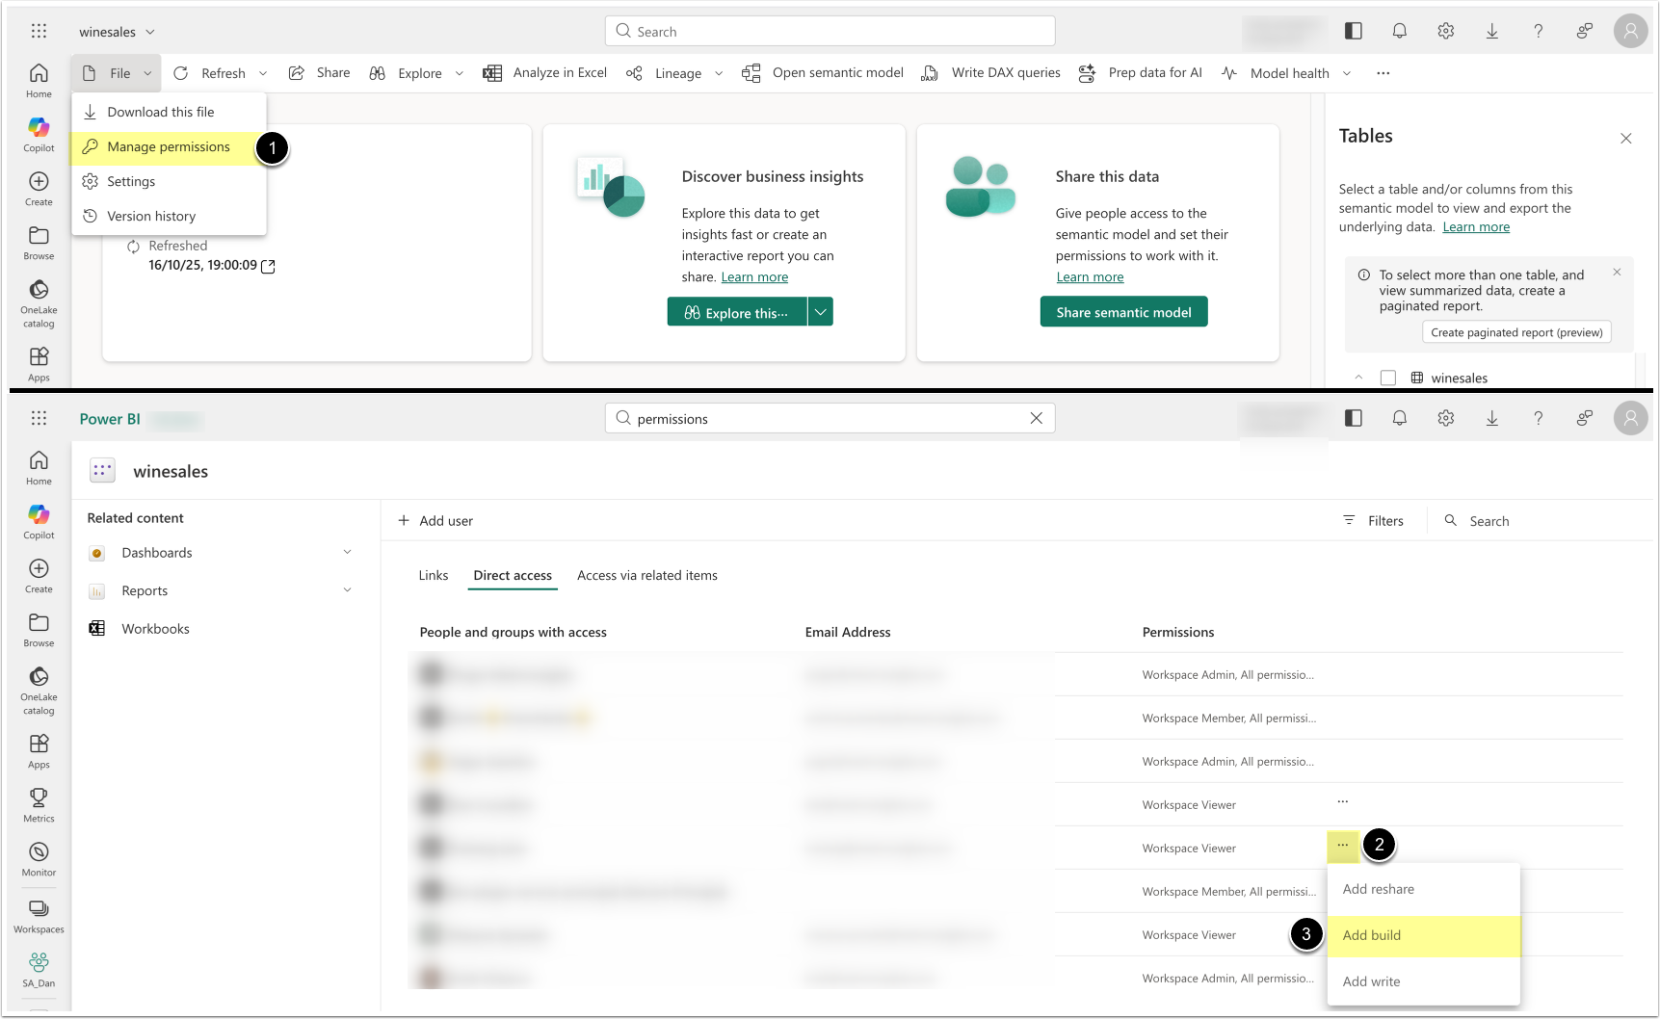The image size is (1660, 1019).
Task: Open Apps in the permissions page sidebar
Action: click(x=39, y=751)
